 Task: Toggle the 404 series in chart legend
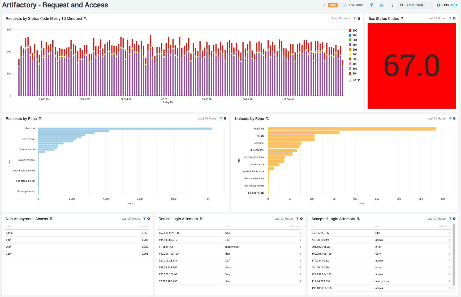[355, 45]
